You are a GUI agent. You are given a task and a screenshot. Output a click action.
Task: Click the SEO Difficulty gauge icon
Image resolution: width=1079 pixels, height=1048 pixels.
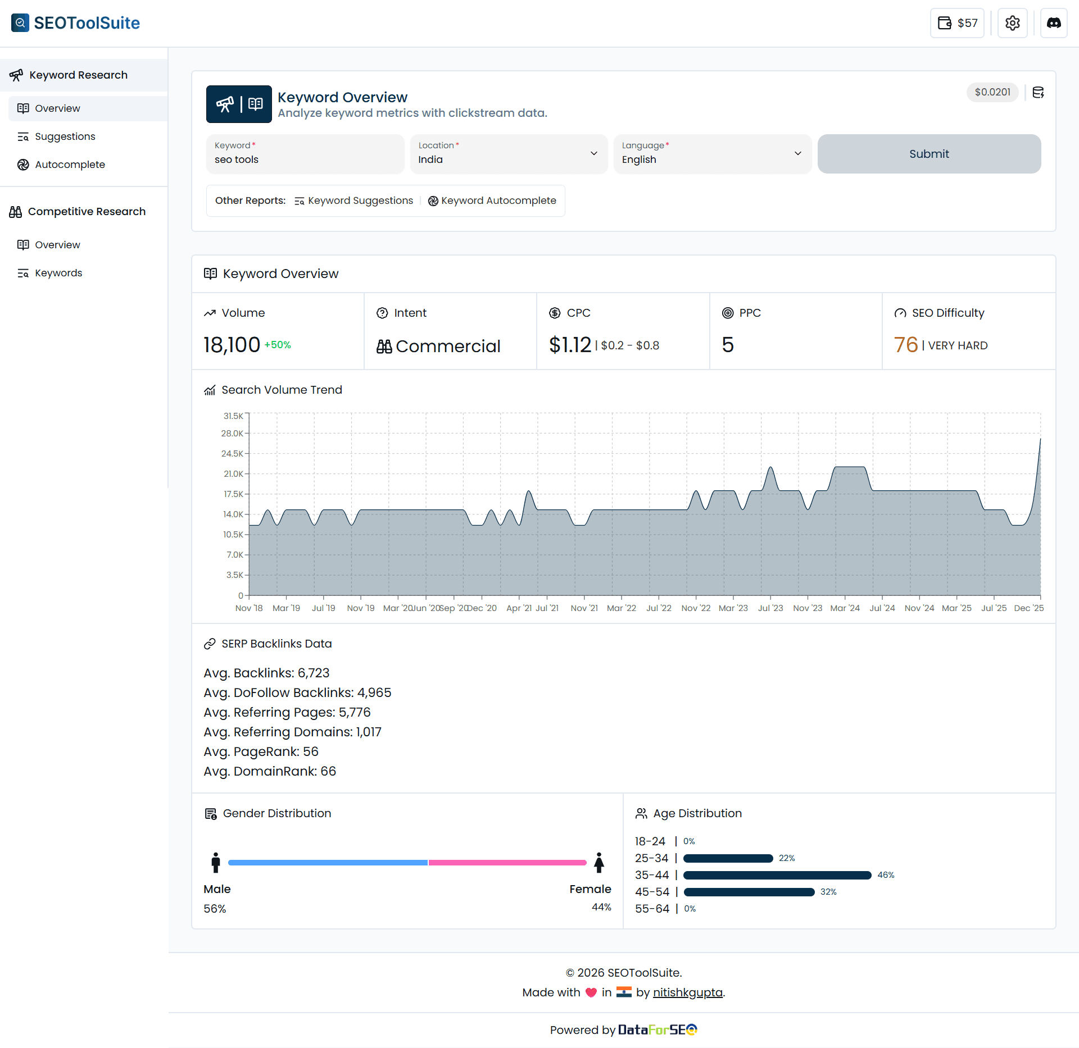tap(900, 313)
